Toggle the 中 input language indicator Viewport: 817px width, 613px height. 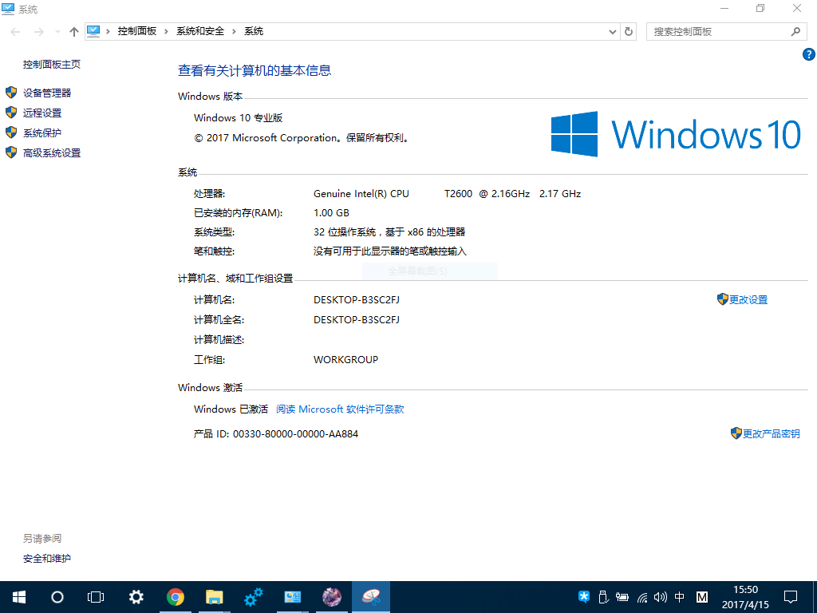pyautogui.click(x=679, y=597)
